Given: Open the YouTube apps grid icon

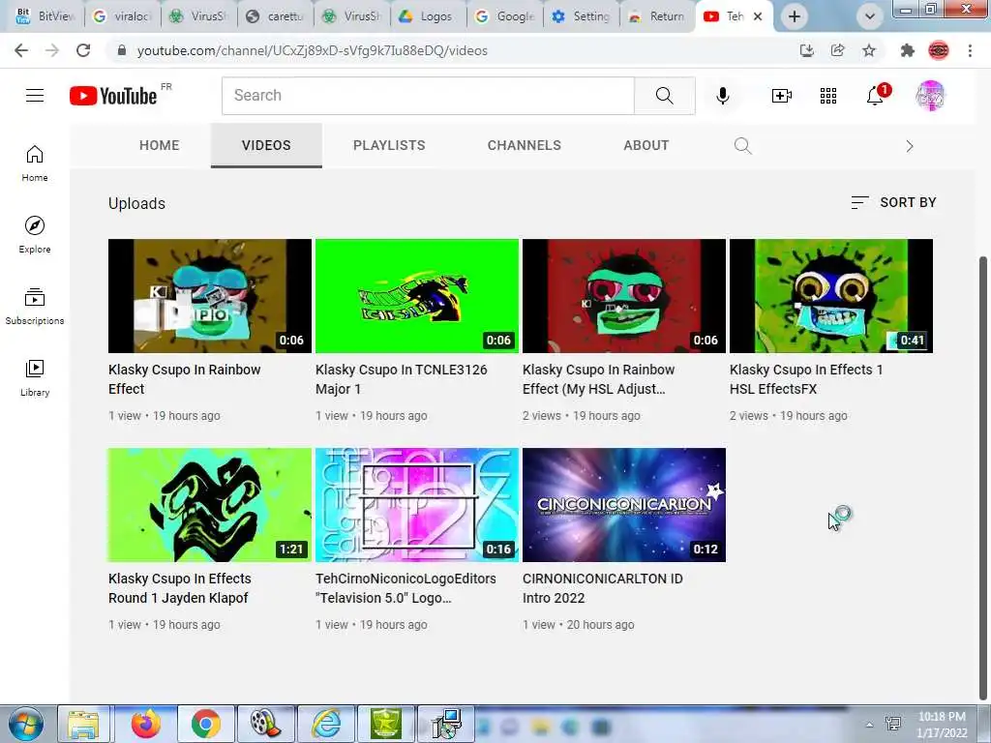Looking at the screenshot, I should pyautogui.click(x=828, y=96).
